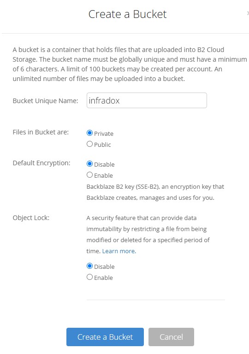This screenshot has height=354, width=249.
Task: Choose Enable under Object Lock
Action: click(x=89, y=277)
